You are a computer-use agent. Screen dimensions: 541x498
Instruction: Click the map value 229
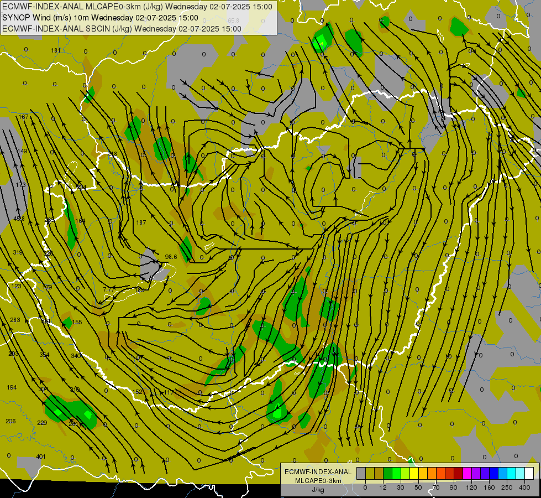(x=42, y=423)
